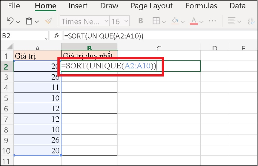Click the Paste clipboard icon

point(29,21)
